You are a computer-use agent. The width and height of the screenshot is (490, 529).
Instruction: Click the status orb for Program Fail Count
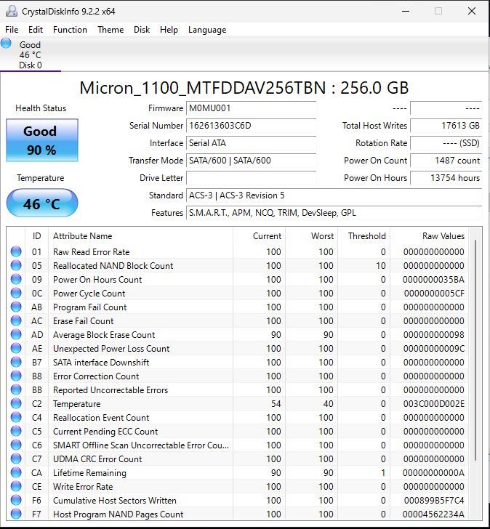[16, 307]
